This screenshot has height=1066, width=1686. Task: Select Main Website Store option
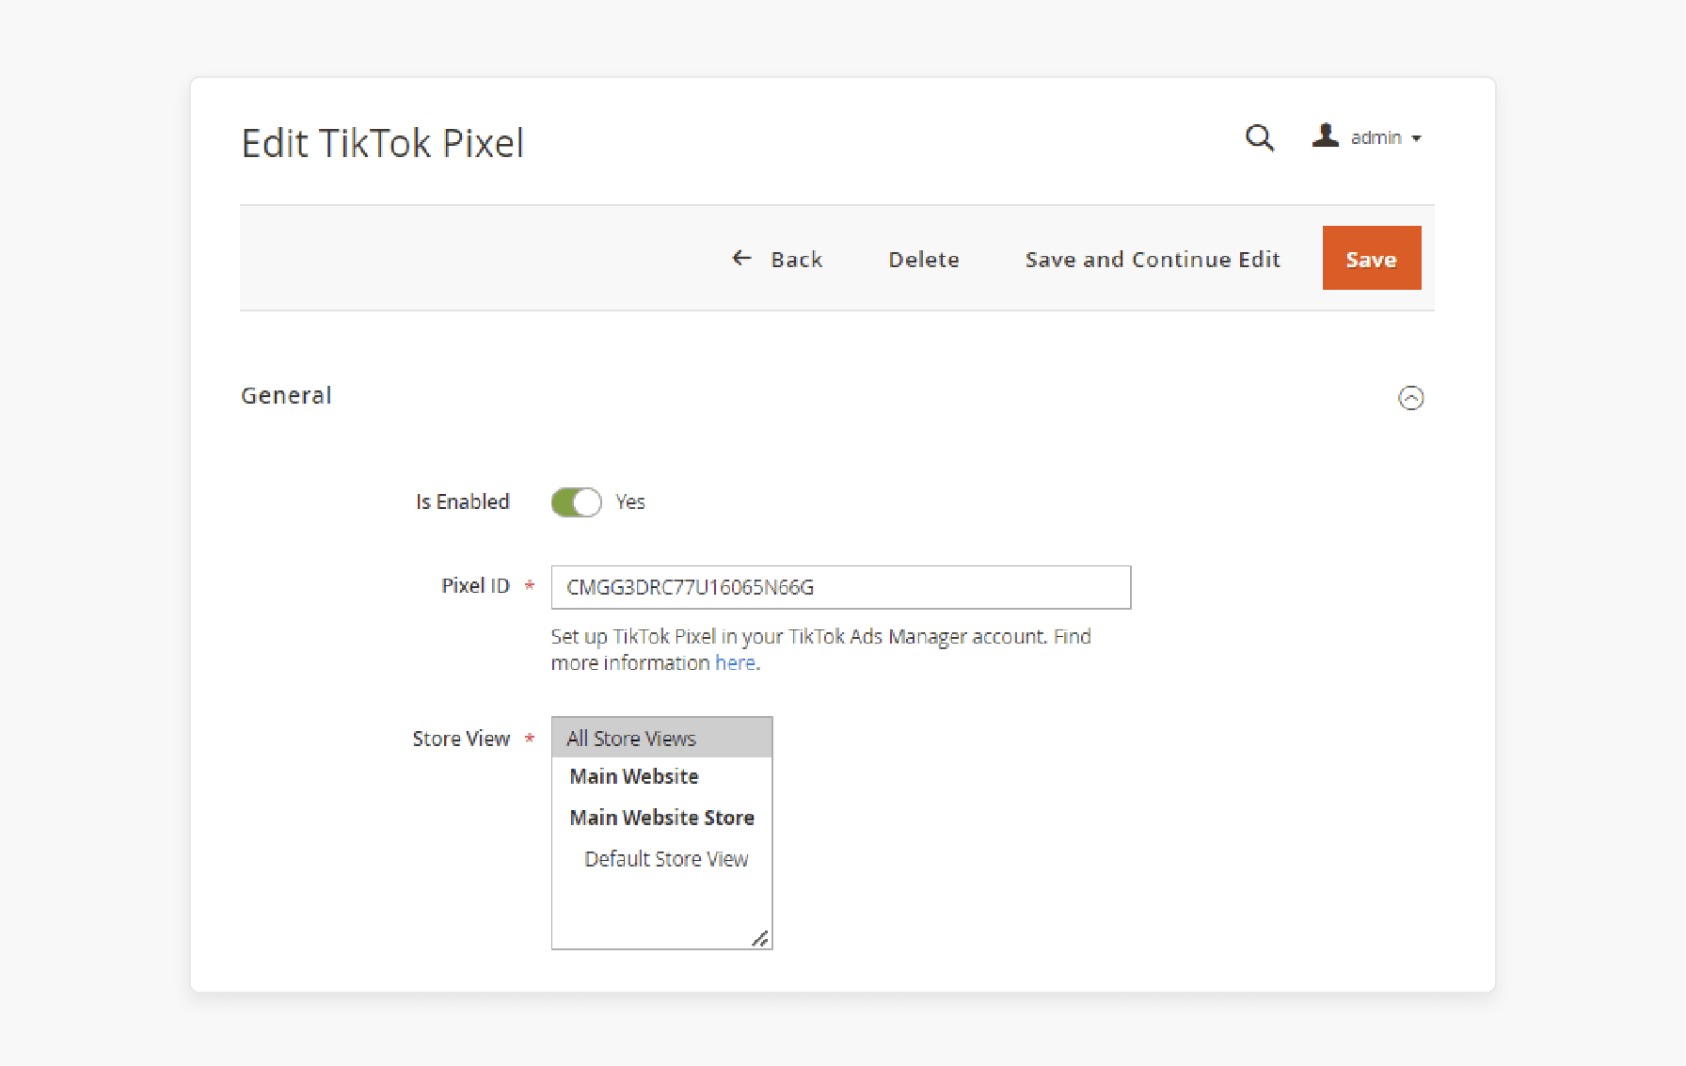(x=662, y=818)
